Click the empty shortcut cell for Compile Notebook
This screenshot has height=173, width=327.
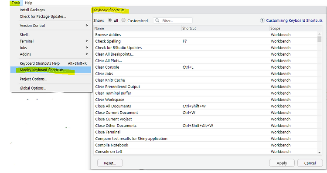pos(226,145)
